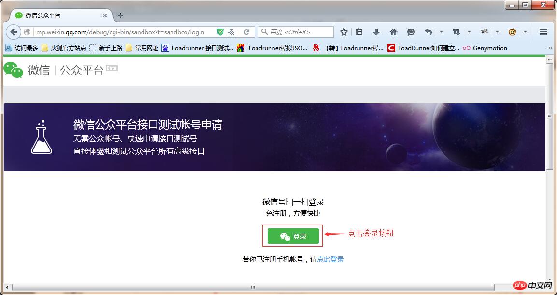Click the downloads arrow icon
This screenshot has height=295, width=557.
tap(375, 31)
